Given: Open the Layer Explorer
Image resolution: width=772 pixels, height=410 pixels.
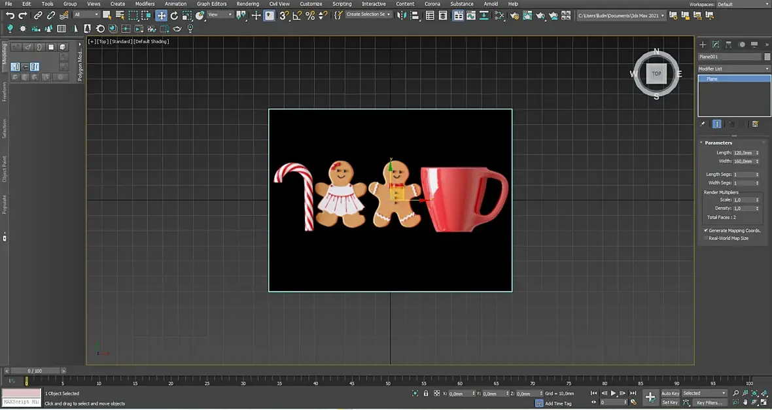Looking at the screenshot, I should (443, 15).
